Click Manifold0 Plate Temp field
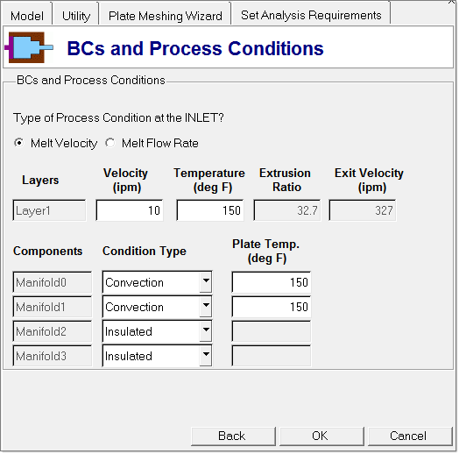This screenshot has width=459, height=454. click(271, 282)
